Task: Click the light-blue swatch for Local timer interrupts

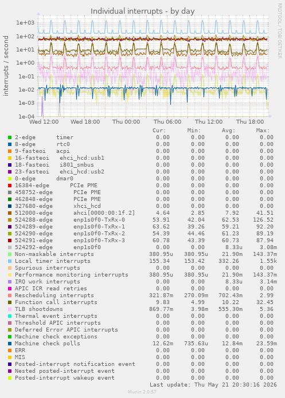Action: coord(10,261)
